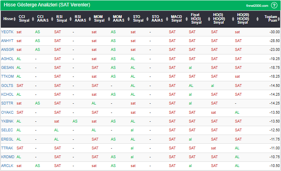Select KRDMD total score -10.75
Screen dimensions: 281x171
(274, 157)
